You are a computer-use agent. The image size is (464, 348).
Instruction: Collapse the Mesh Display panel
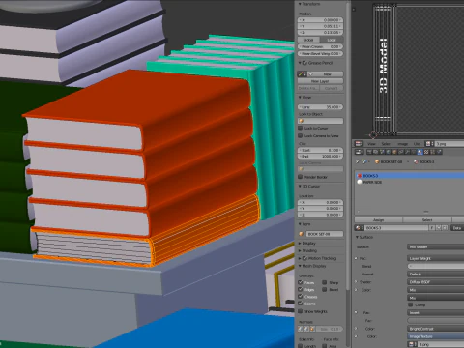pyautogui.click(x=300, y=266)
